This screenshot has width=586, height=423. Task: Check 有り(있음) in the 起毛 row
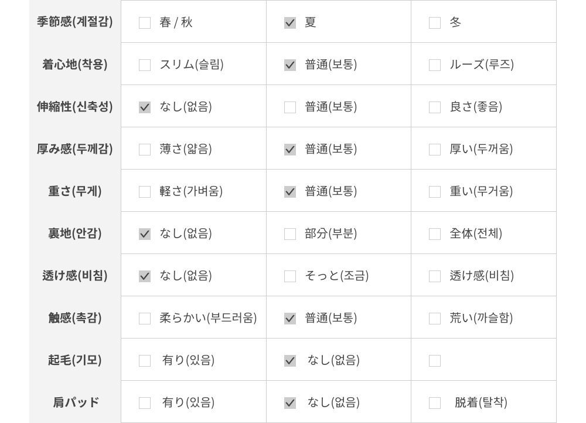click(145, 361)
